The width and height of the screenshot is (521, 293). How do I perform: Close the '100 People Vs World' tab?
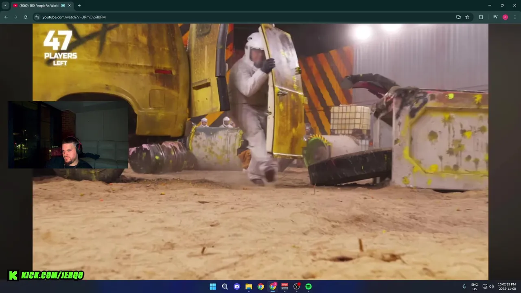[x=69, y=5]
